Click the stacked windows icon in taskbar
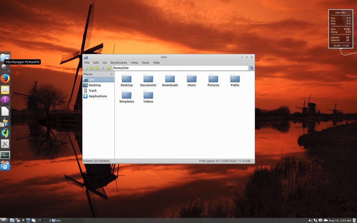 click(33, 220)
